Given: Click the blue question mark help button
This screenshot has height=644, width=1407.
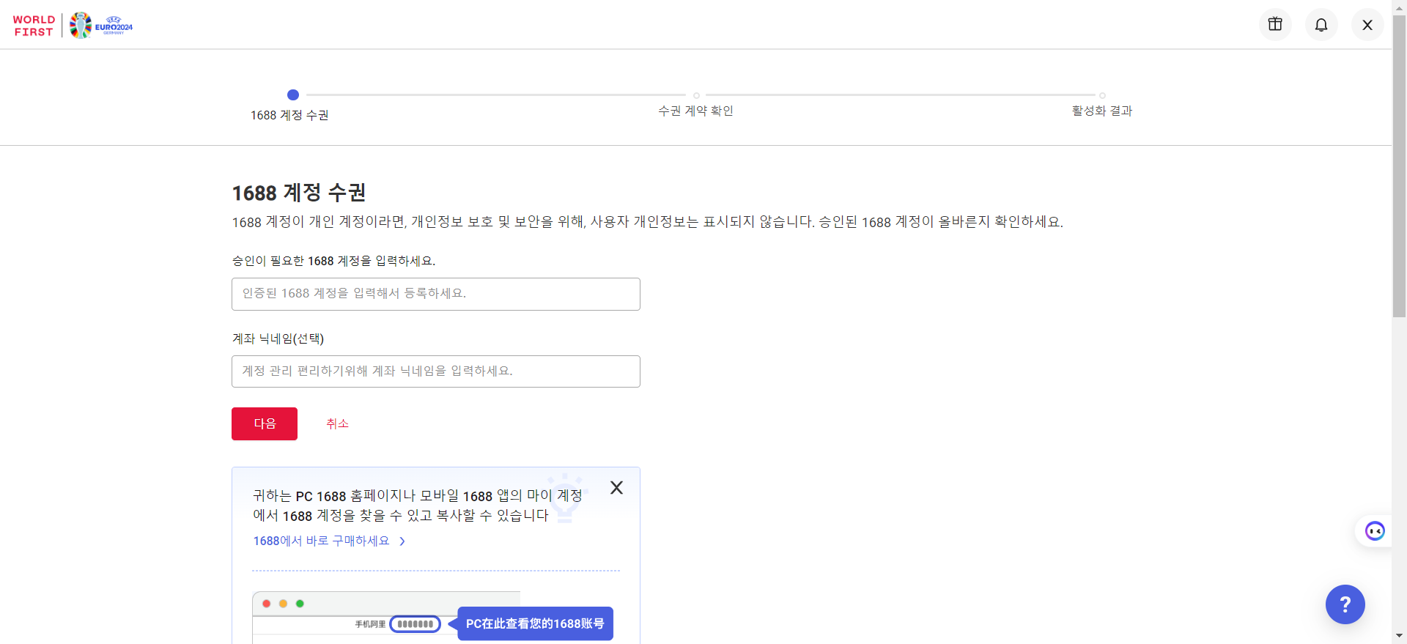Looking at the screenshot, I should tap(1345, 604).
